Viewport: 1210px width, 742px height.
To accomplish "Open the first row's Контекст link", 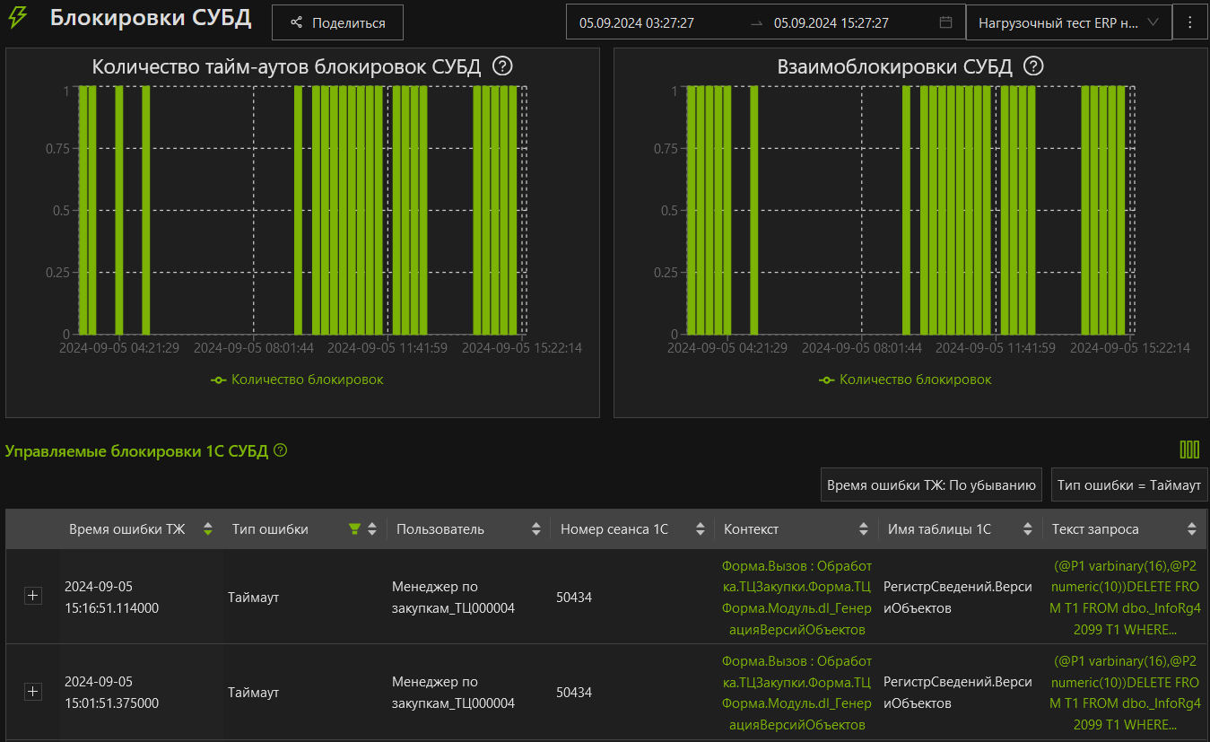I will 797,597.
